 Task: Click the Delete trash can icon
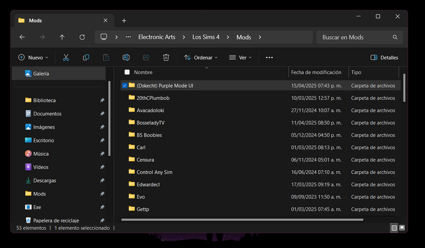(166, 58)
